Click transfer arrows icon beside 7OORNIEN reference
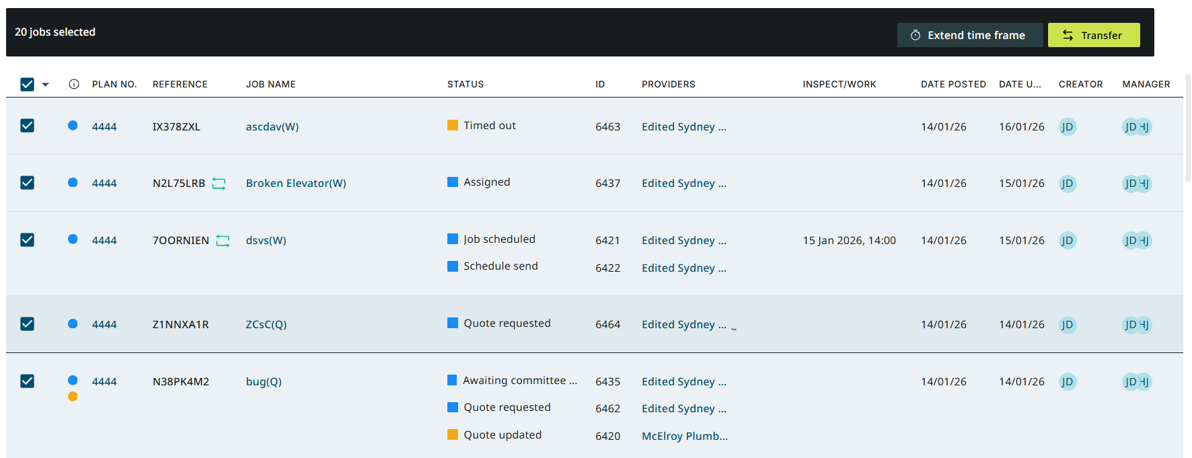The width and height of the screenshot is (1192, 458). point(223,241)
